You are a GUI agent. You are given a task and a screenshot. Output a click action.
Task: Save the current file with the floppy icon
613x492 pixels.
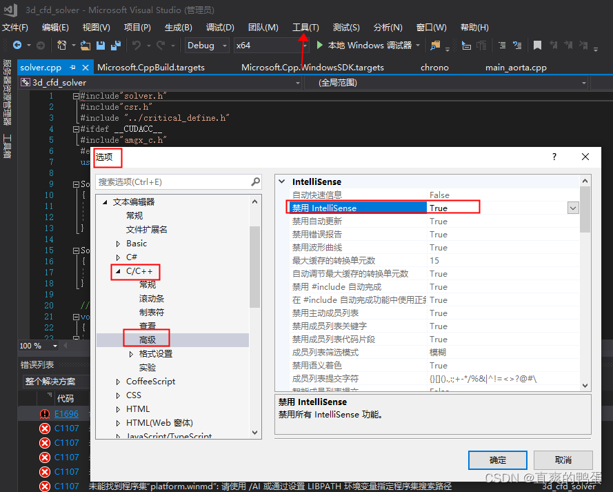[x=101, y=46]
